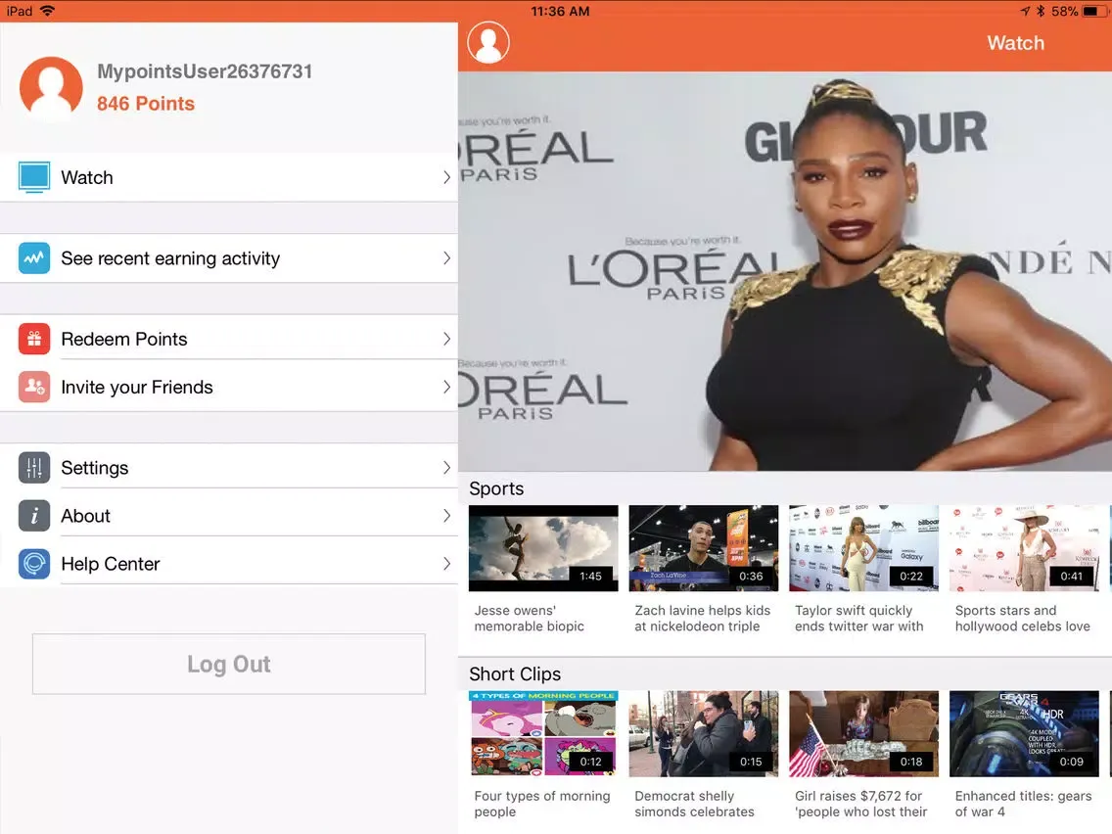Select the About menu entry
1112x834 pixels.
click(228, 516)
